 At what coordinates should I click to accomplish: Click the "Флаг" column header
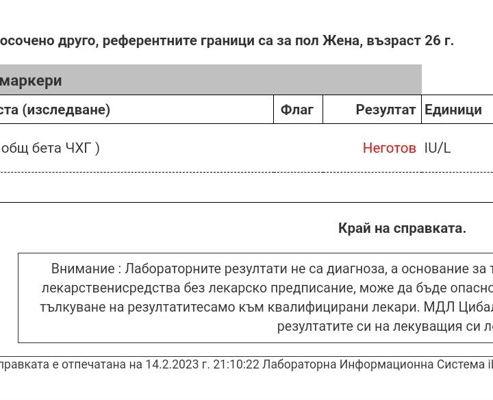pyautogui.click(x=297, y=110)
